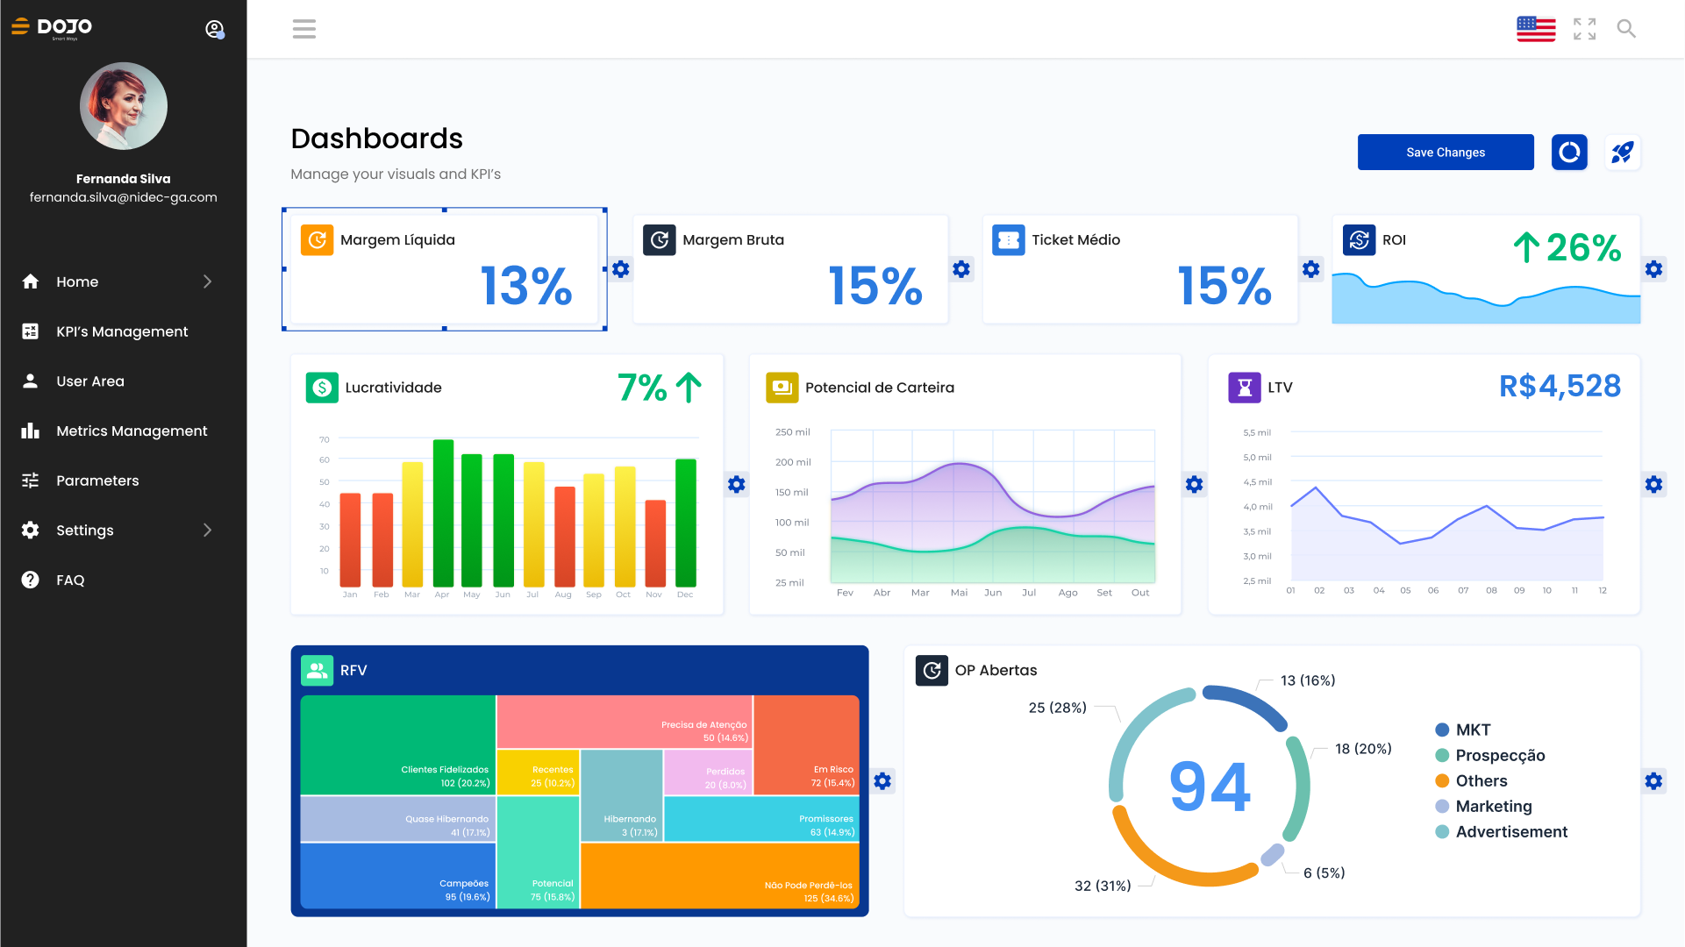Viewport: 1685px width, 947px height.
Task: Expand the Home menu chevron
Action: [208, 281]
